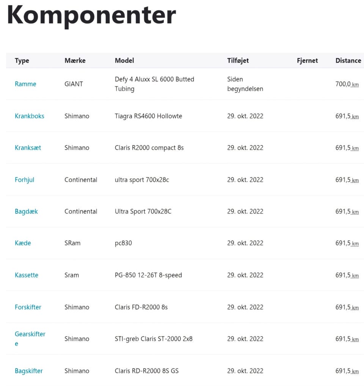The width and height of the screenshot is (364, 386).
Task: Click the Kranksæt link
Action: 28,148
